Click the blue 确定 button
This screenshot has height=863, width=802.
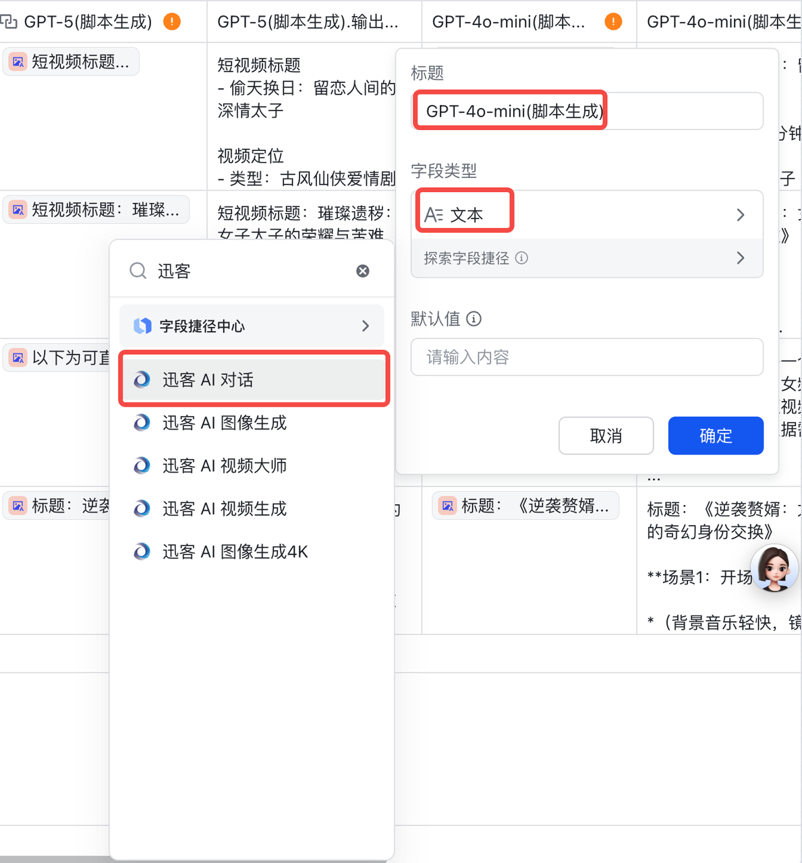[x=716, y=436]
